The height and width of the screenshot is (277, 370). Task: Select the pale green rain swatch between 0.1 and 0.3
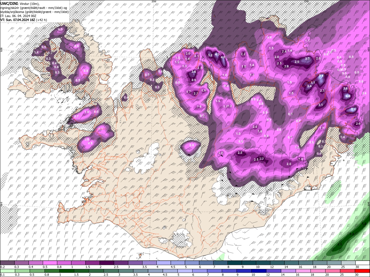pos(8,271)
